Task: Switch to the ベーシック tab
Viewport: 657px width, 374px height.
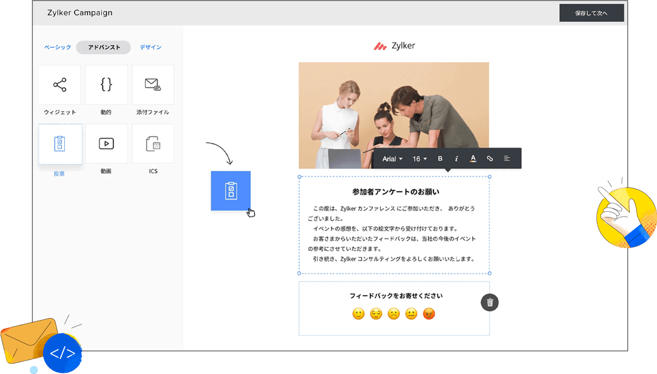Action: coord(58,47)
